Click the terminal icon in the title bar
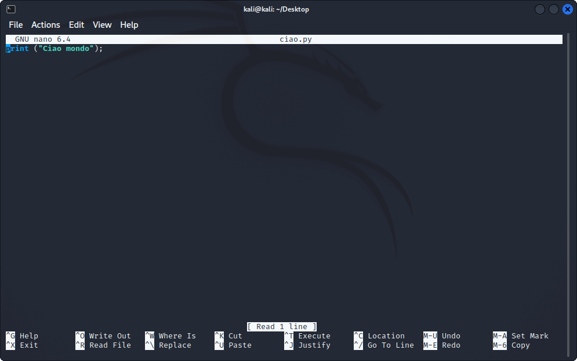This screenshot has height=361, width=577. click(10, 9)
